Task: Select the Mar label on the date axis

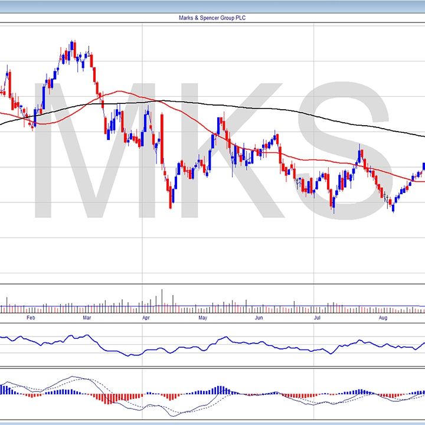Action: 87,318
